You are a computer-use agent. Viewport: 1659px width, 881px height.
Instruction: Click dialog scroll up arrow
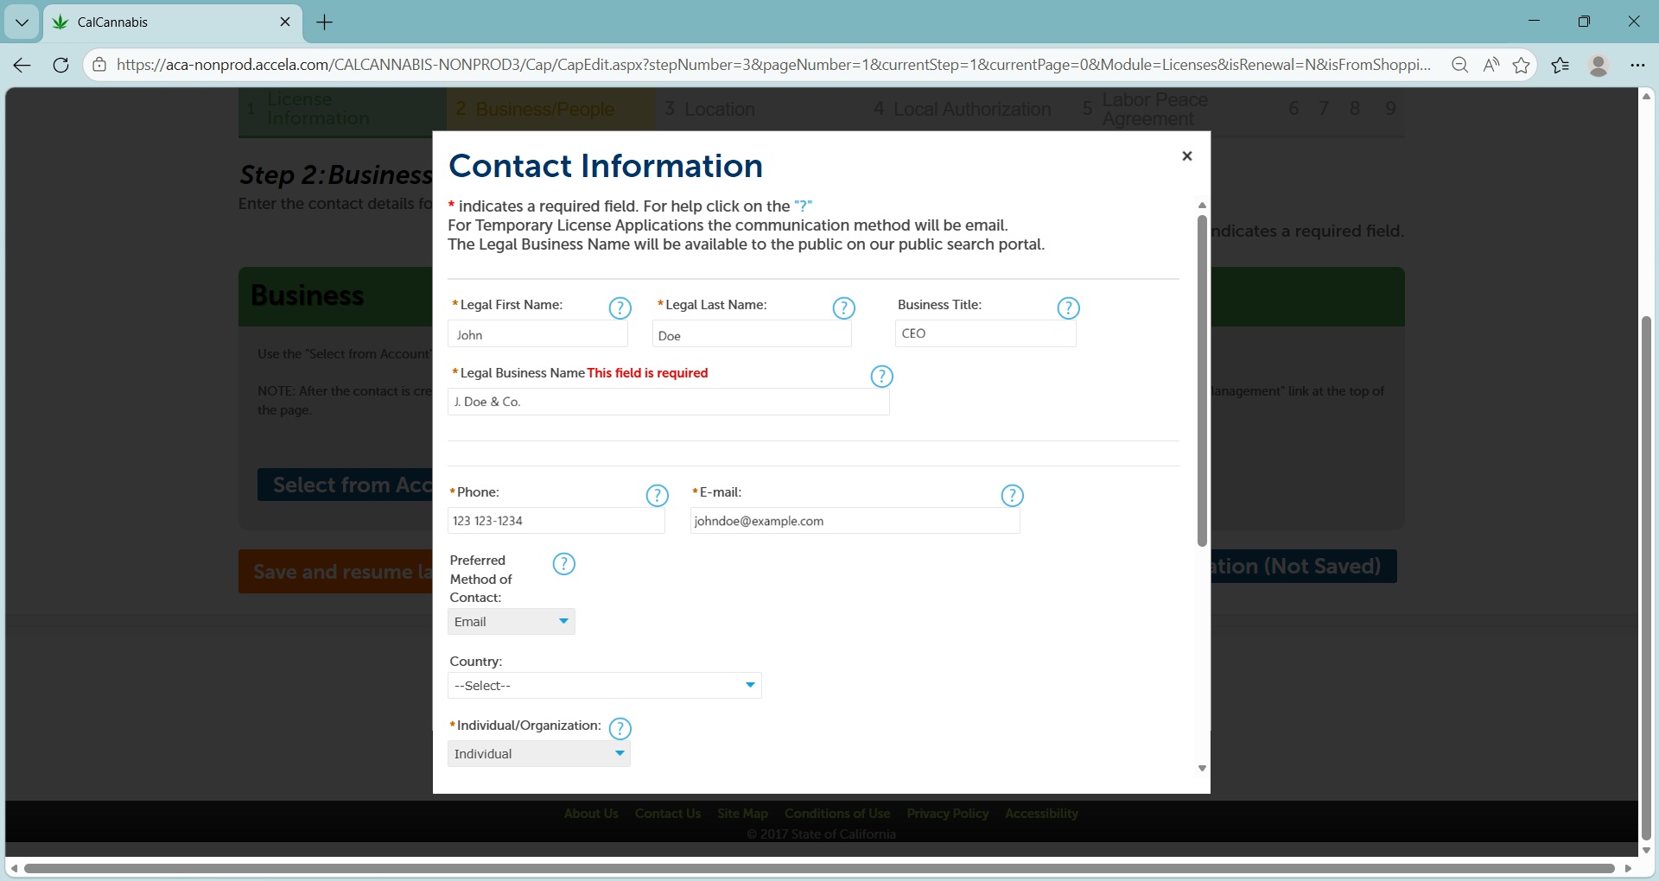[1202, 206]
